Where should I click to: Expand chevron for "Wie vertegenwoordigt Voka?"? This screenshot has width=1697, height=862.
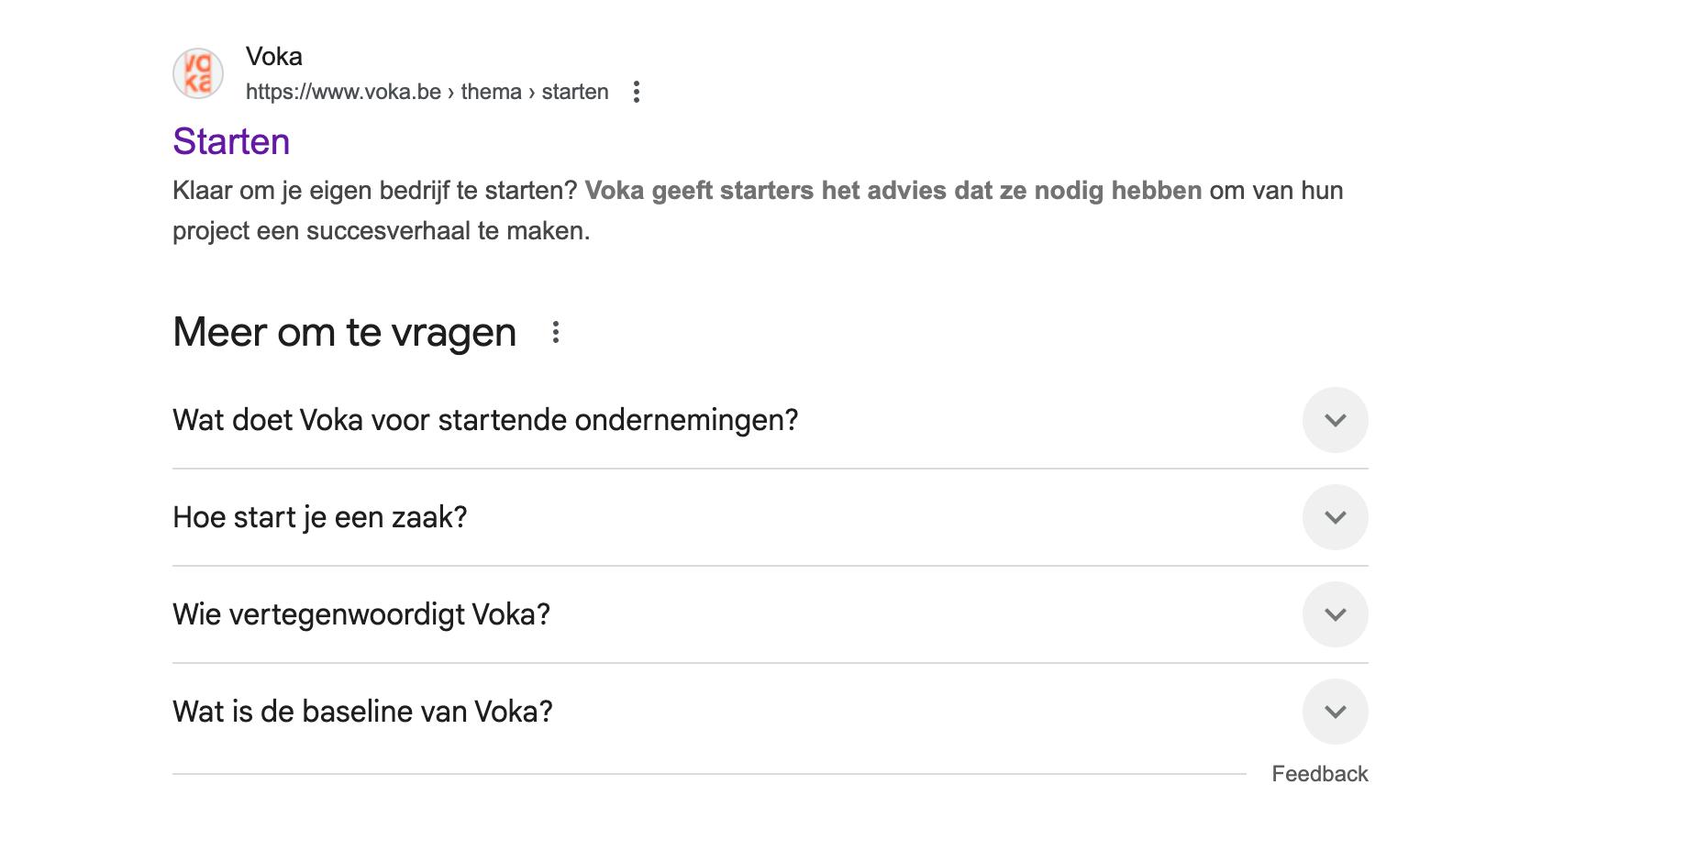click(1335, 614)
